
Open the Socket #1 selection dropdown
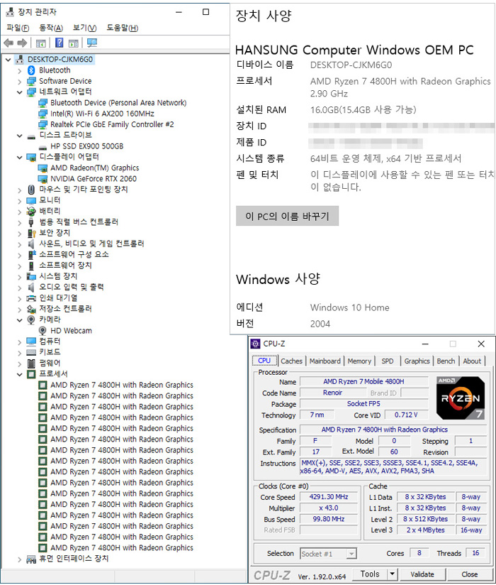tap(351, 554)
